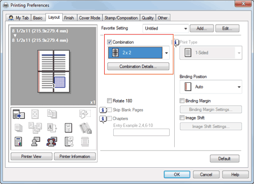Viewport: 254px width, 184px height.
Task: Click the grayed page with centering arrows icon
Action: (x=35, y=114)
